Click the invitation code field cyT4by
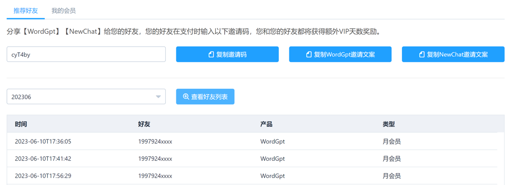 click(86, 55)
